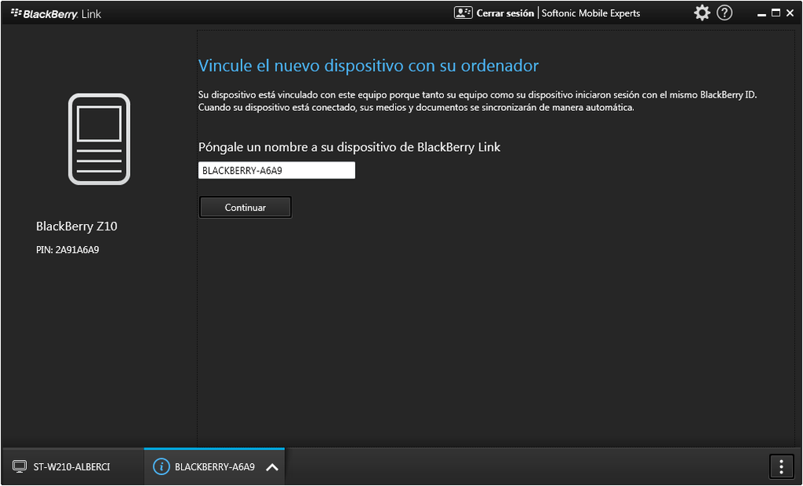Screen dimensions: 803x486
Task: Click the BlackBerry Z10 device image
Action: click(99, 138)
